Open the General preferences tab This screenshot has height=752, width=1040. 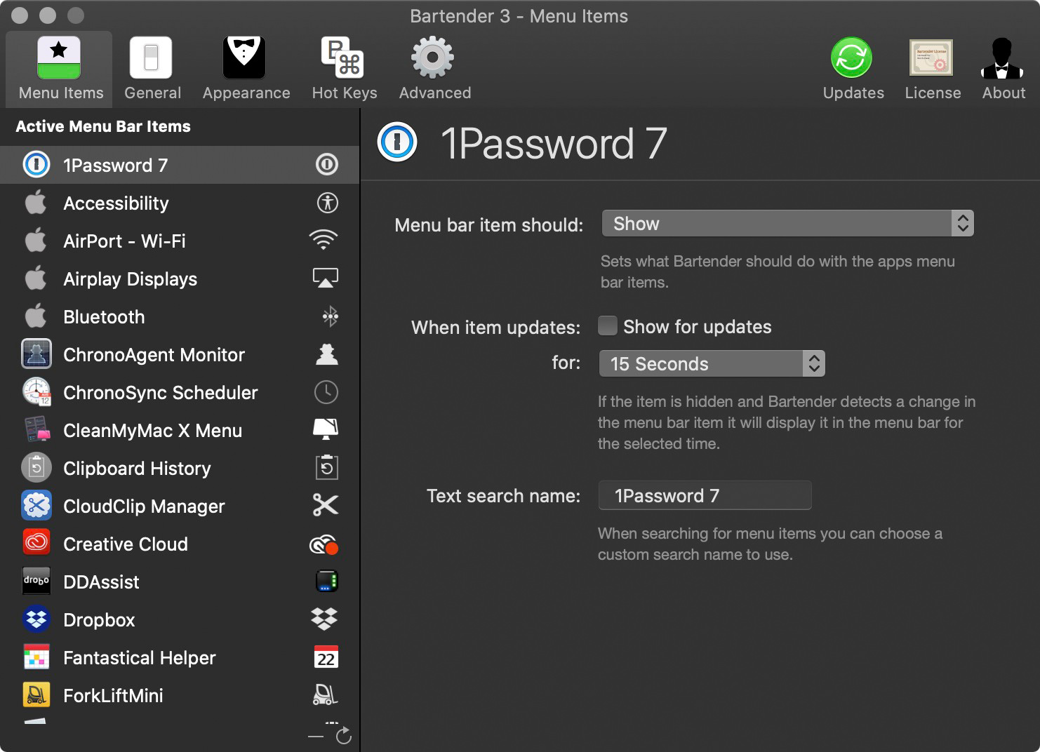[x=152, y=69]
